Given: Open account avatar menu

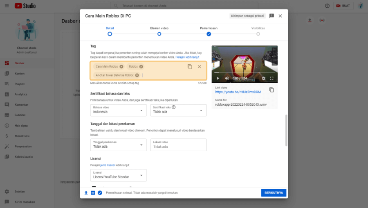Looking at the screenshot, I should tap(361, 6).
